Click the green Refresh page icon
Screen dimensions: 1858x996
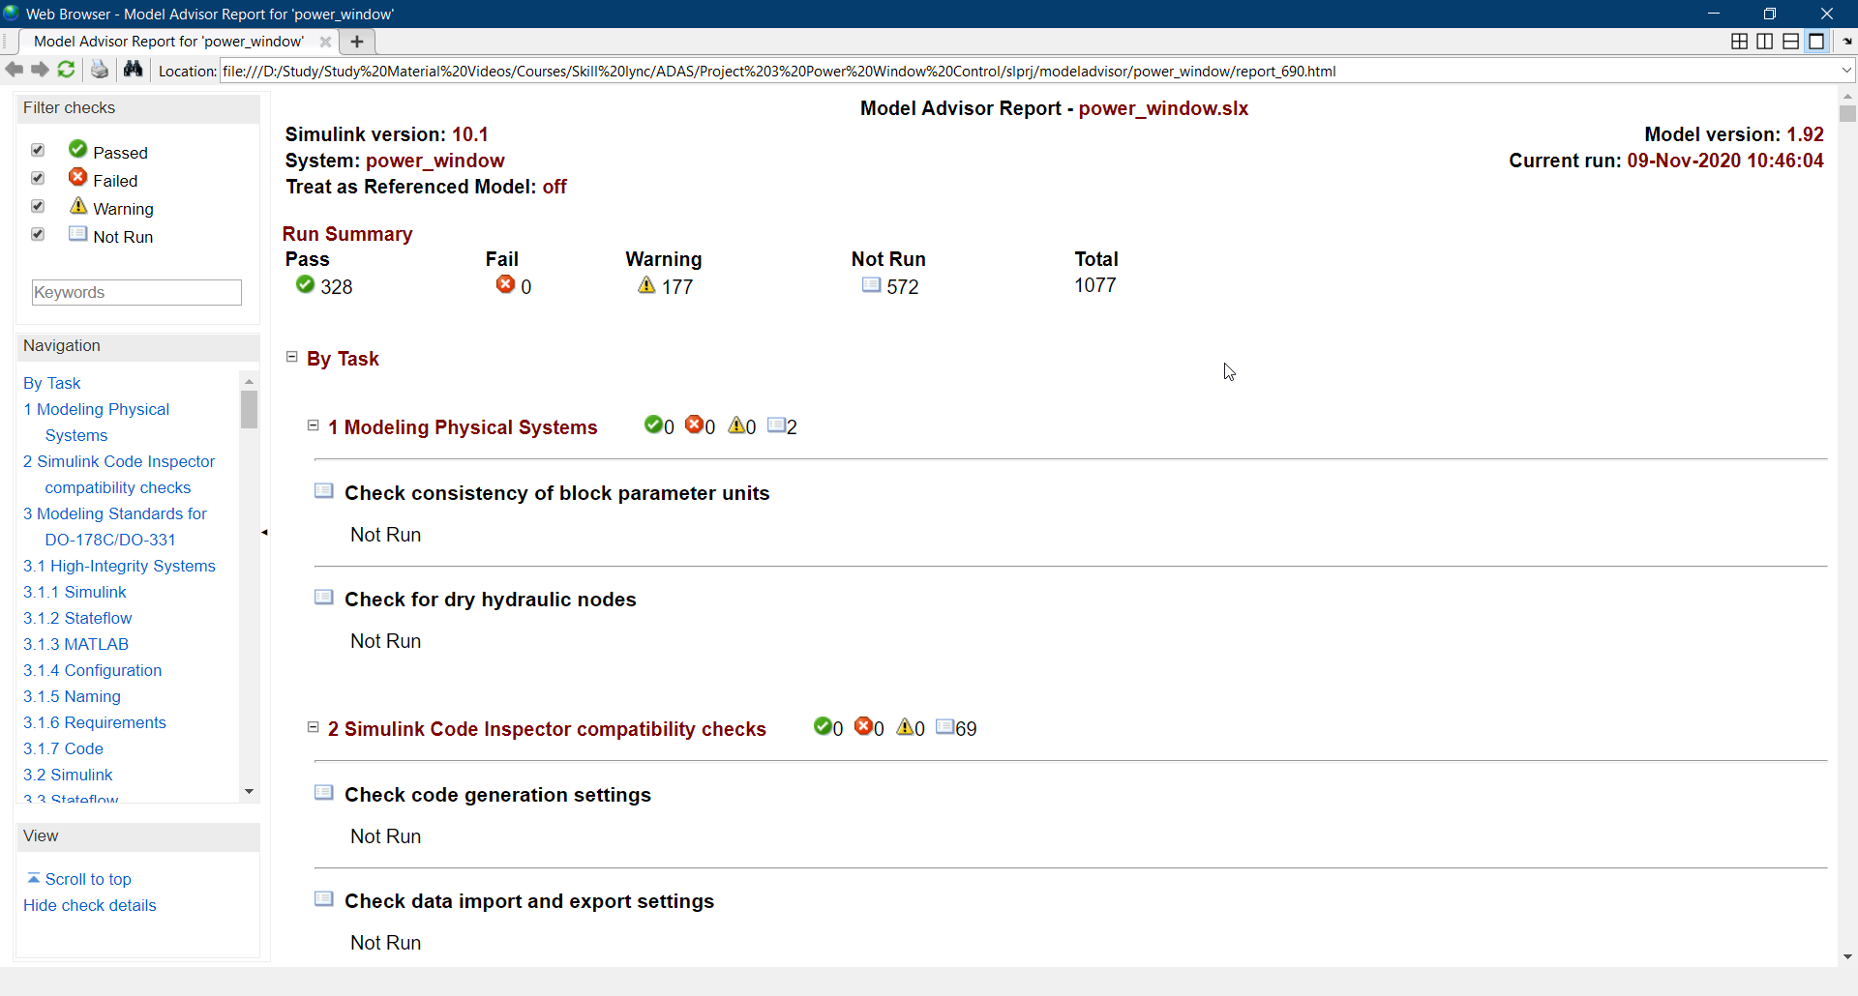pyautogui.click(x=66, y=70)
